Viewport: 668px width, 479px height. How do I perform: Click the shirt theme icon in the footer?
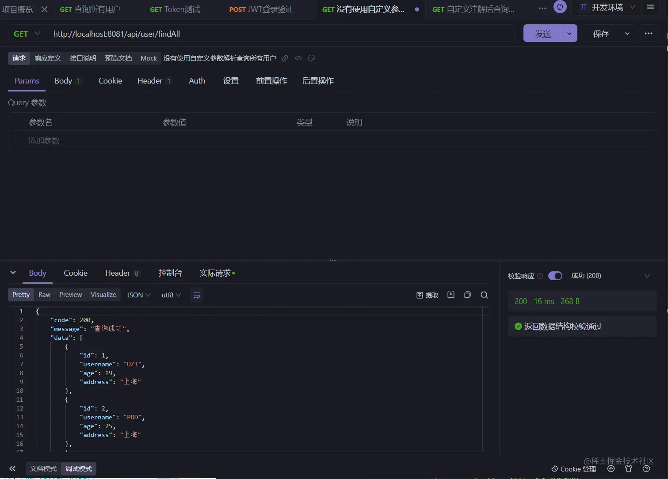(x=629, y=469)
